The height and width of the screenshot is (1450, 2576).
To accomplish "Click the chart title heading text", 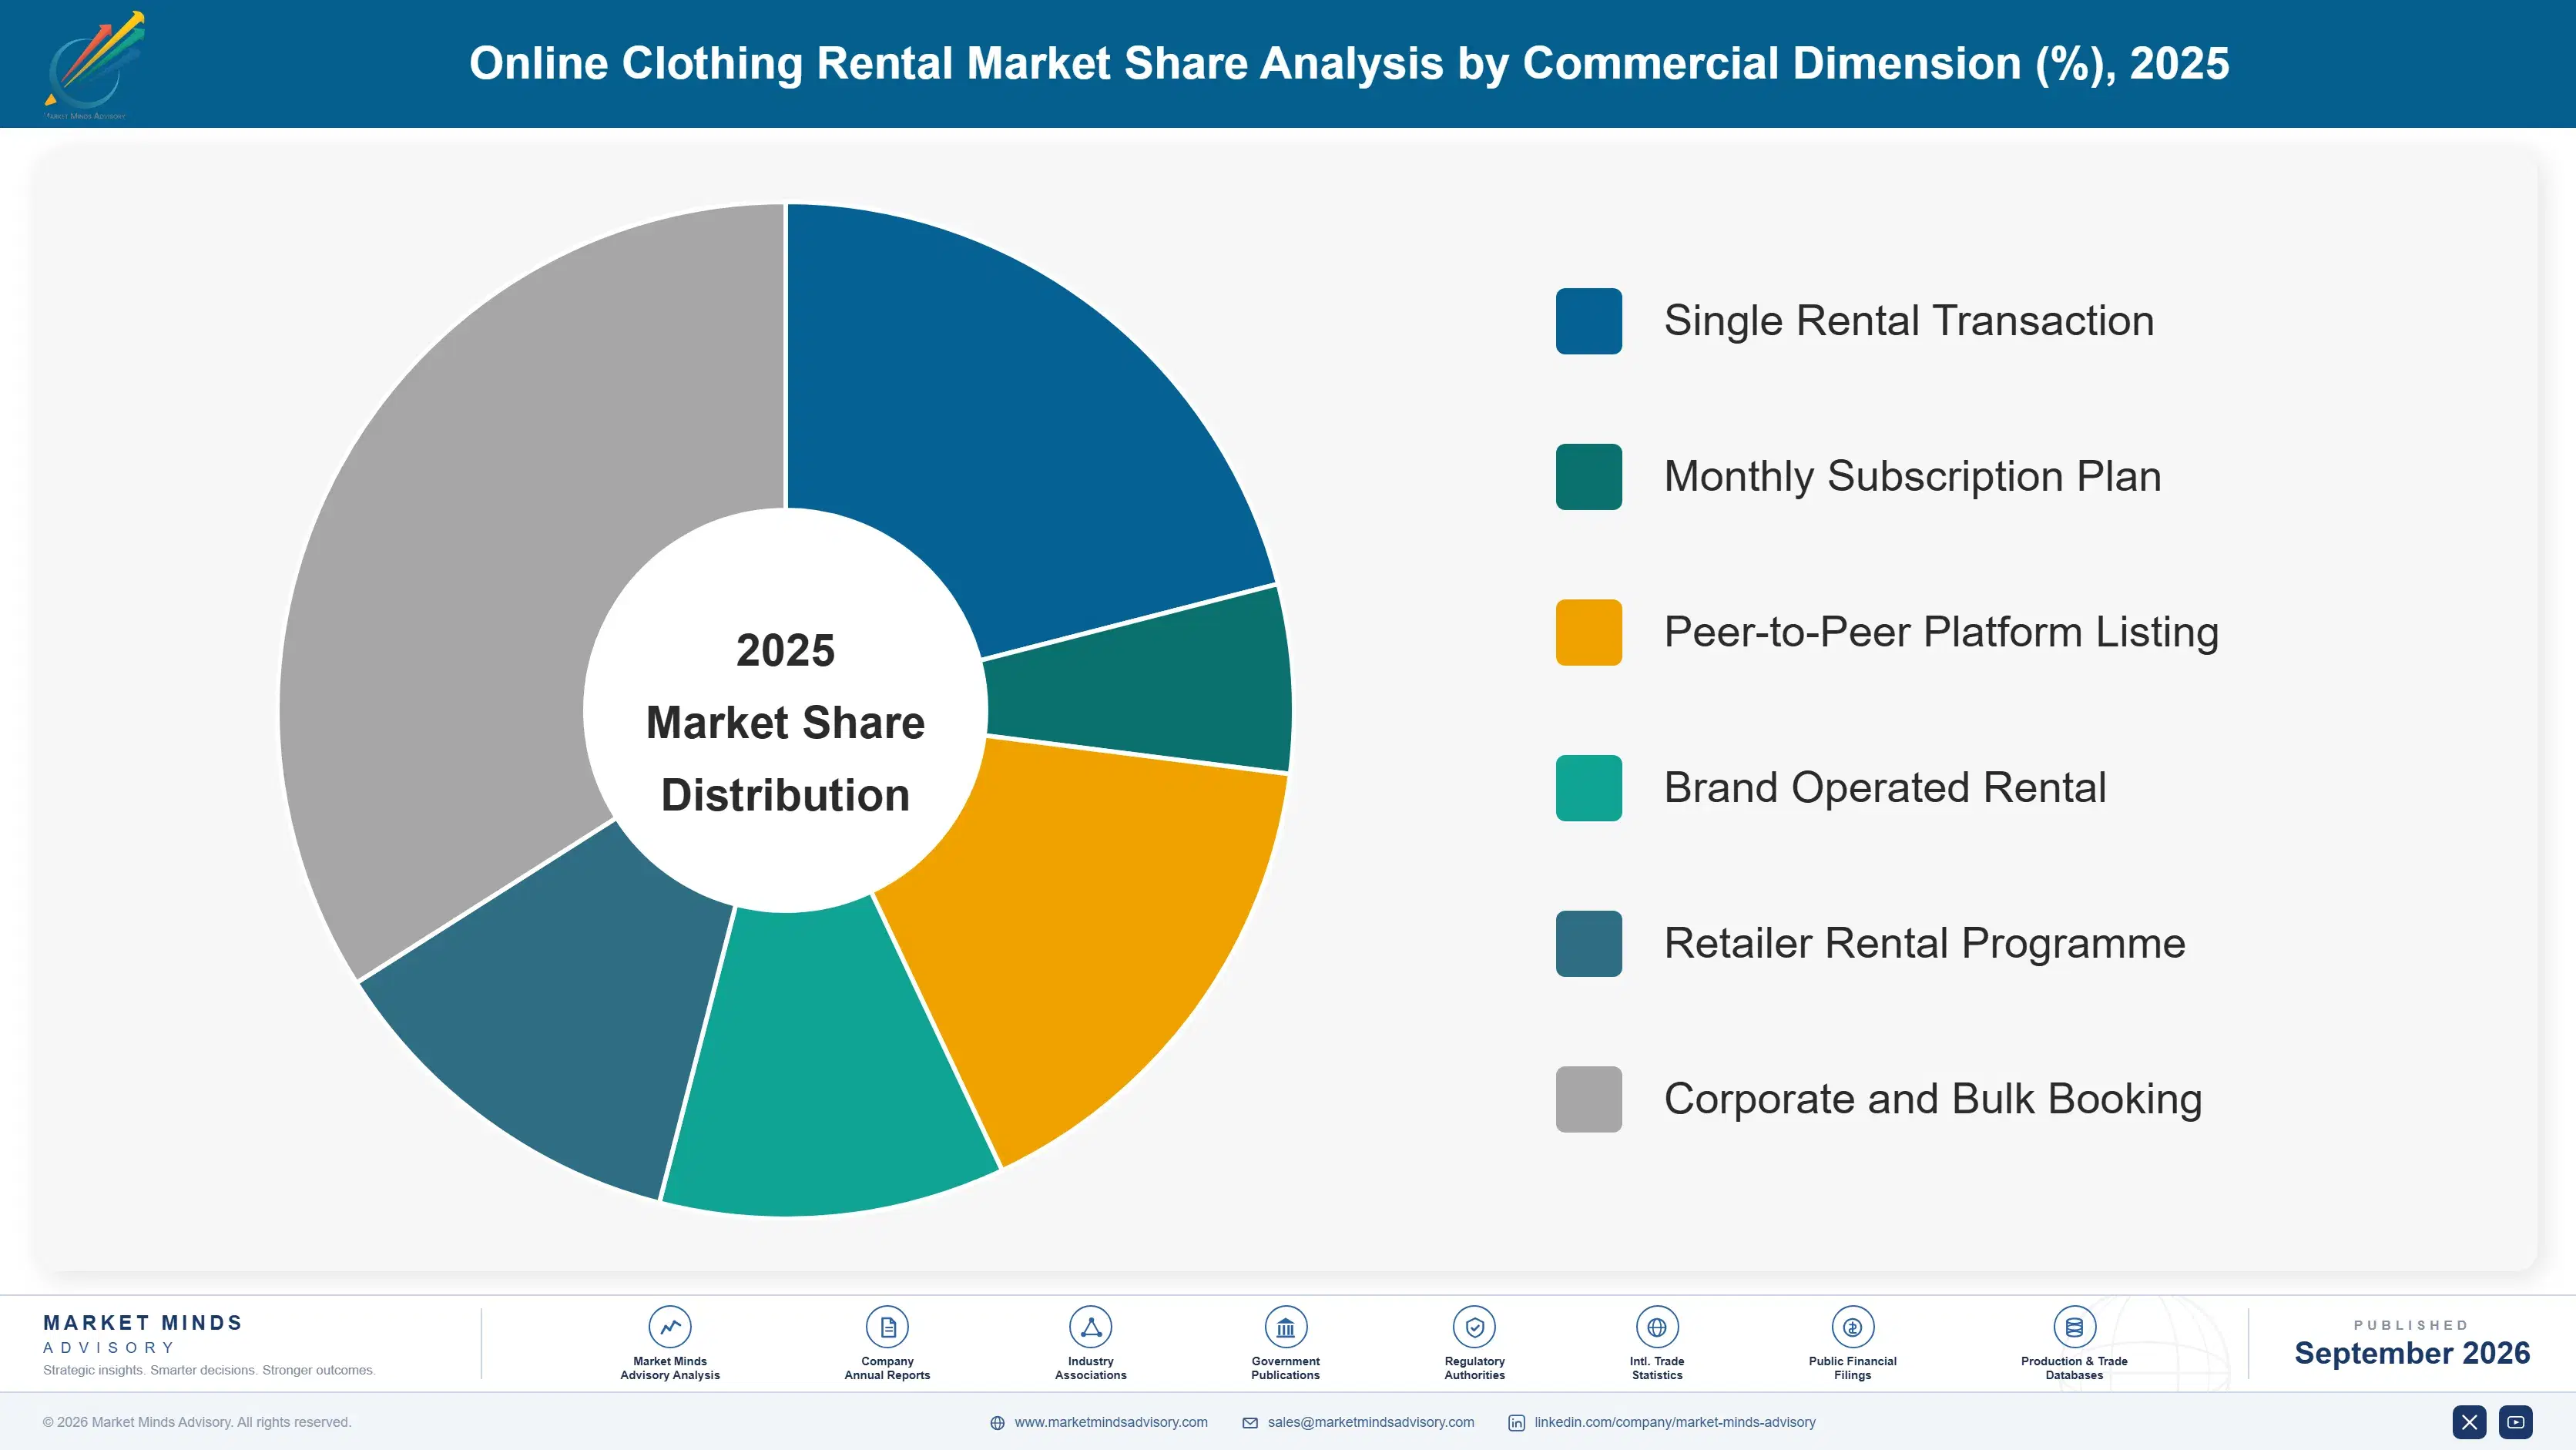I will (x=1349, y=63).
